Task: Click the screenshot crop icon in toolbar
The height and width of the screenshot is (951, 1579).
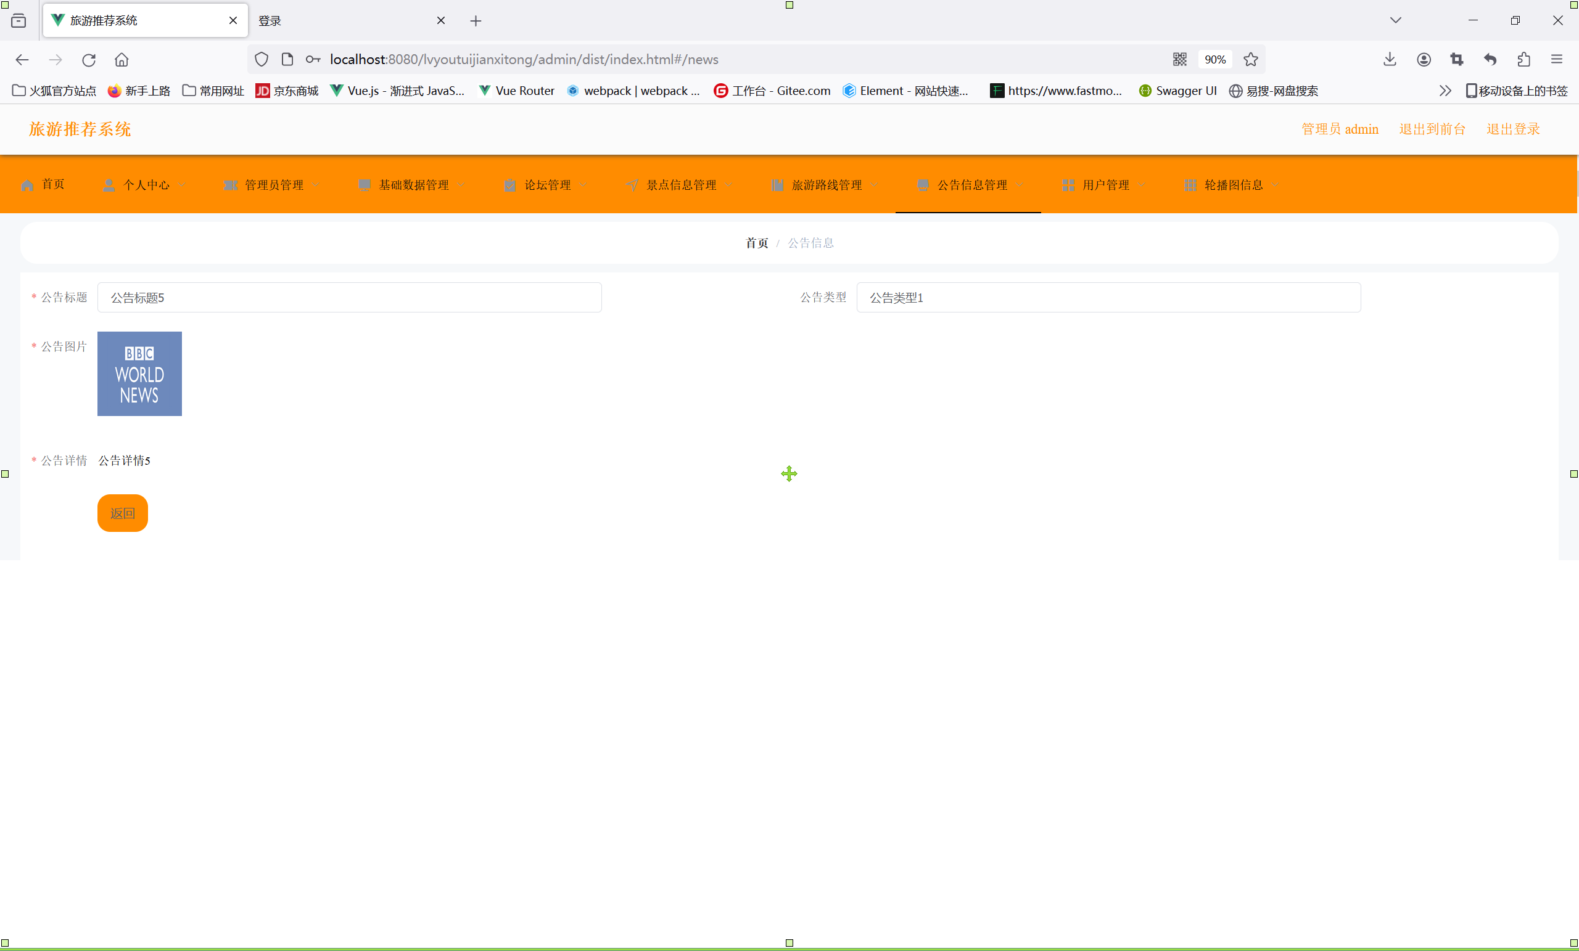Action: [1457, 60]
